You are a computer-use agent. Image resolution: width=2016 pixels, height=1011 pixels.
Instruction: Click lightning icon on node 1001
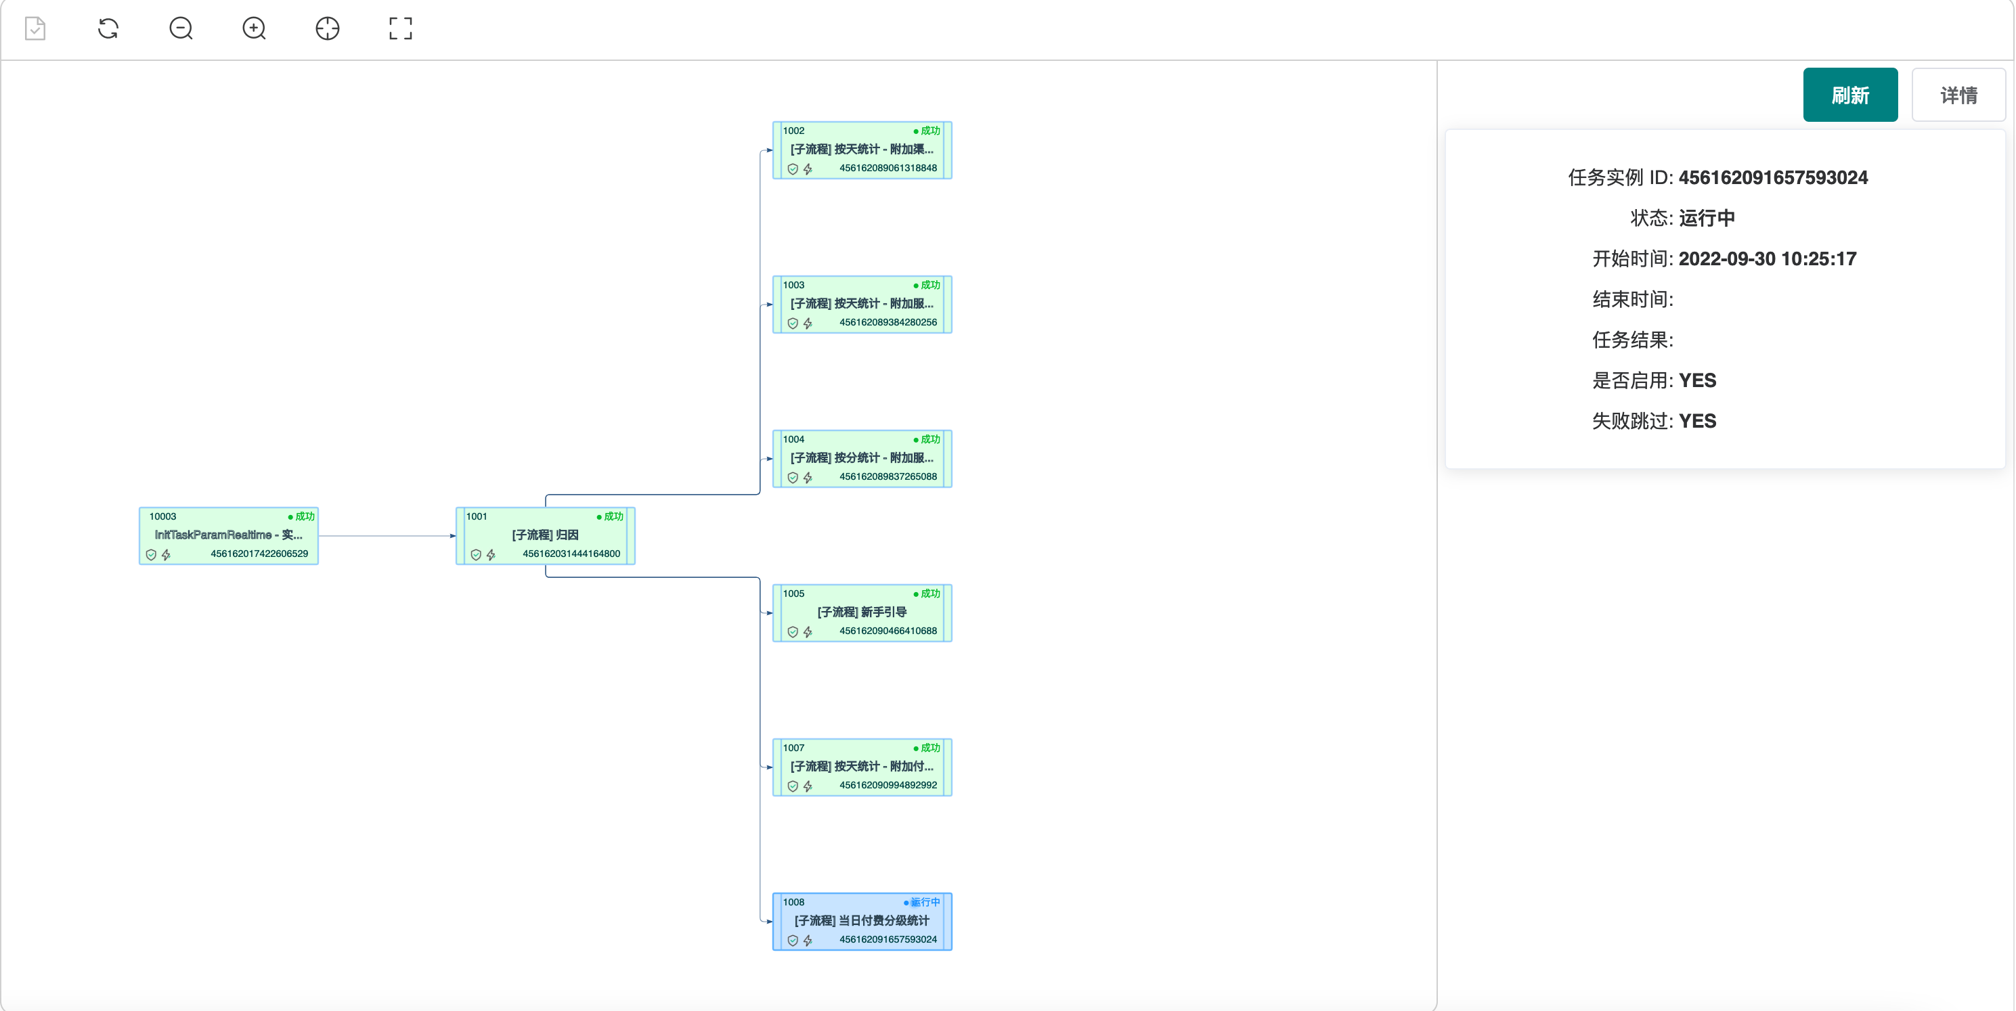coord(491,555)
